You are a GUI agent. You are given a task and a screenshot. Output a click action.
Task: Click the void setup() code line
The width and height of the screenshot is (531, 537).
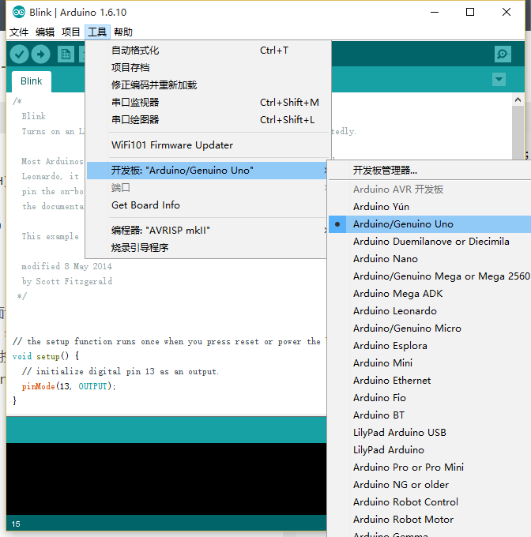pyautogui.click(x=46, y=356)
